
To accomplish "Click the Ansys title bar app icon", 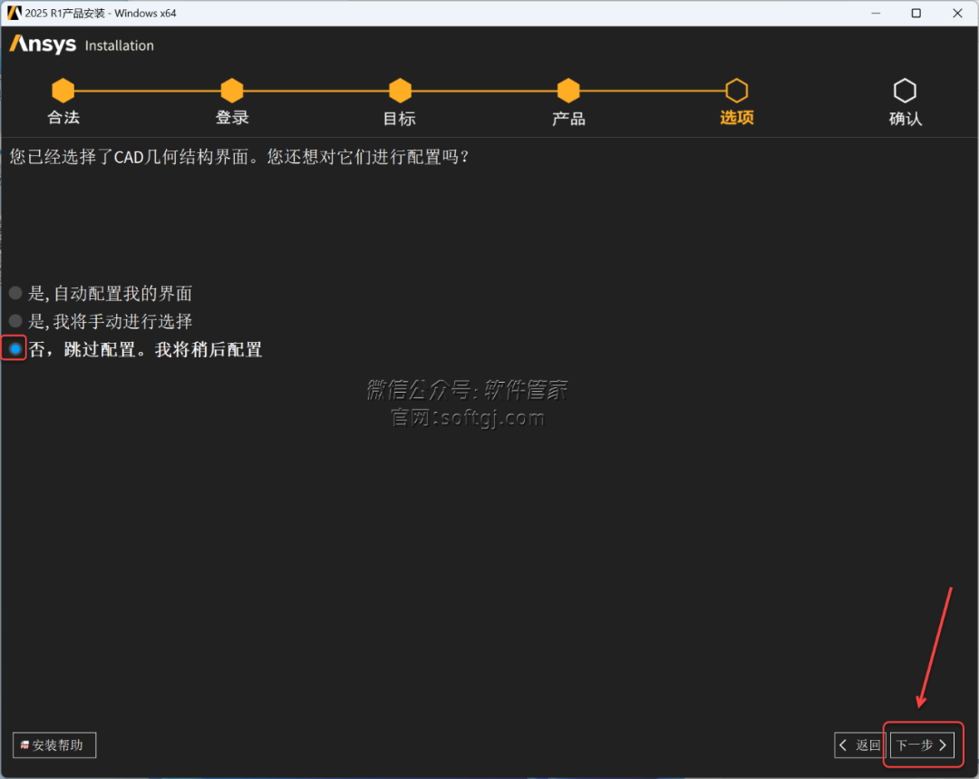I will (14, 13).
